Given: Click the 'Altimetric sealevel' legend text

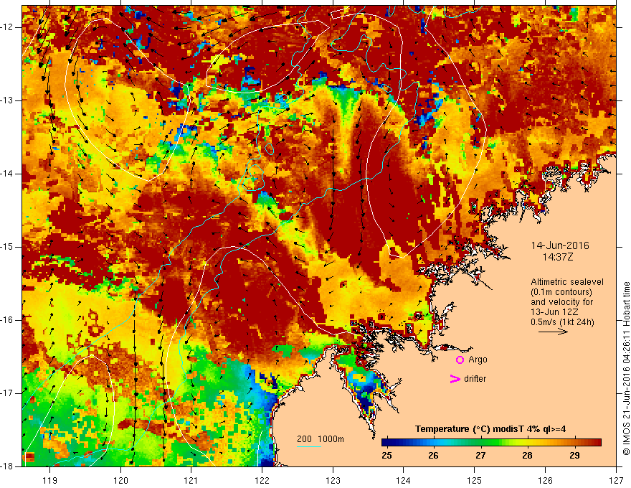Looking at the screenshot, I should pos(567,282).
